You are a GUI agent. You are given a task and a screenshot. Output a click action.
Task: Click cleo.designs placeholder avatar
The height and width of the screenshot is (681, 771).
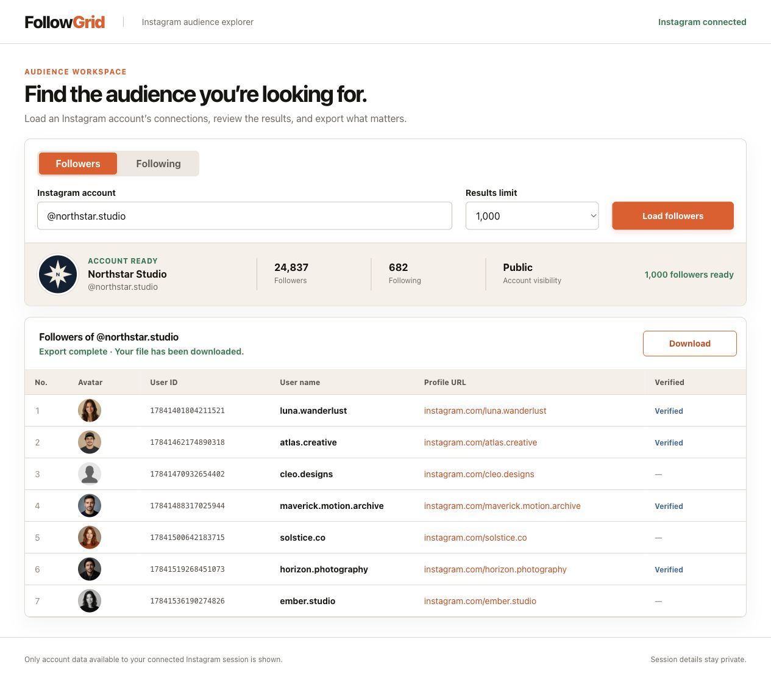pos(90,474)
